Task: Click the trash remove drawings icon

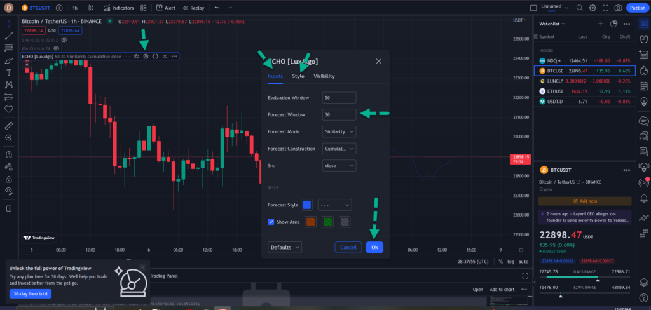Action: 9,208
